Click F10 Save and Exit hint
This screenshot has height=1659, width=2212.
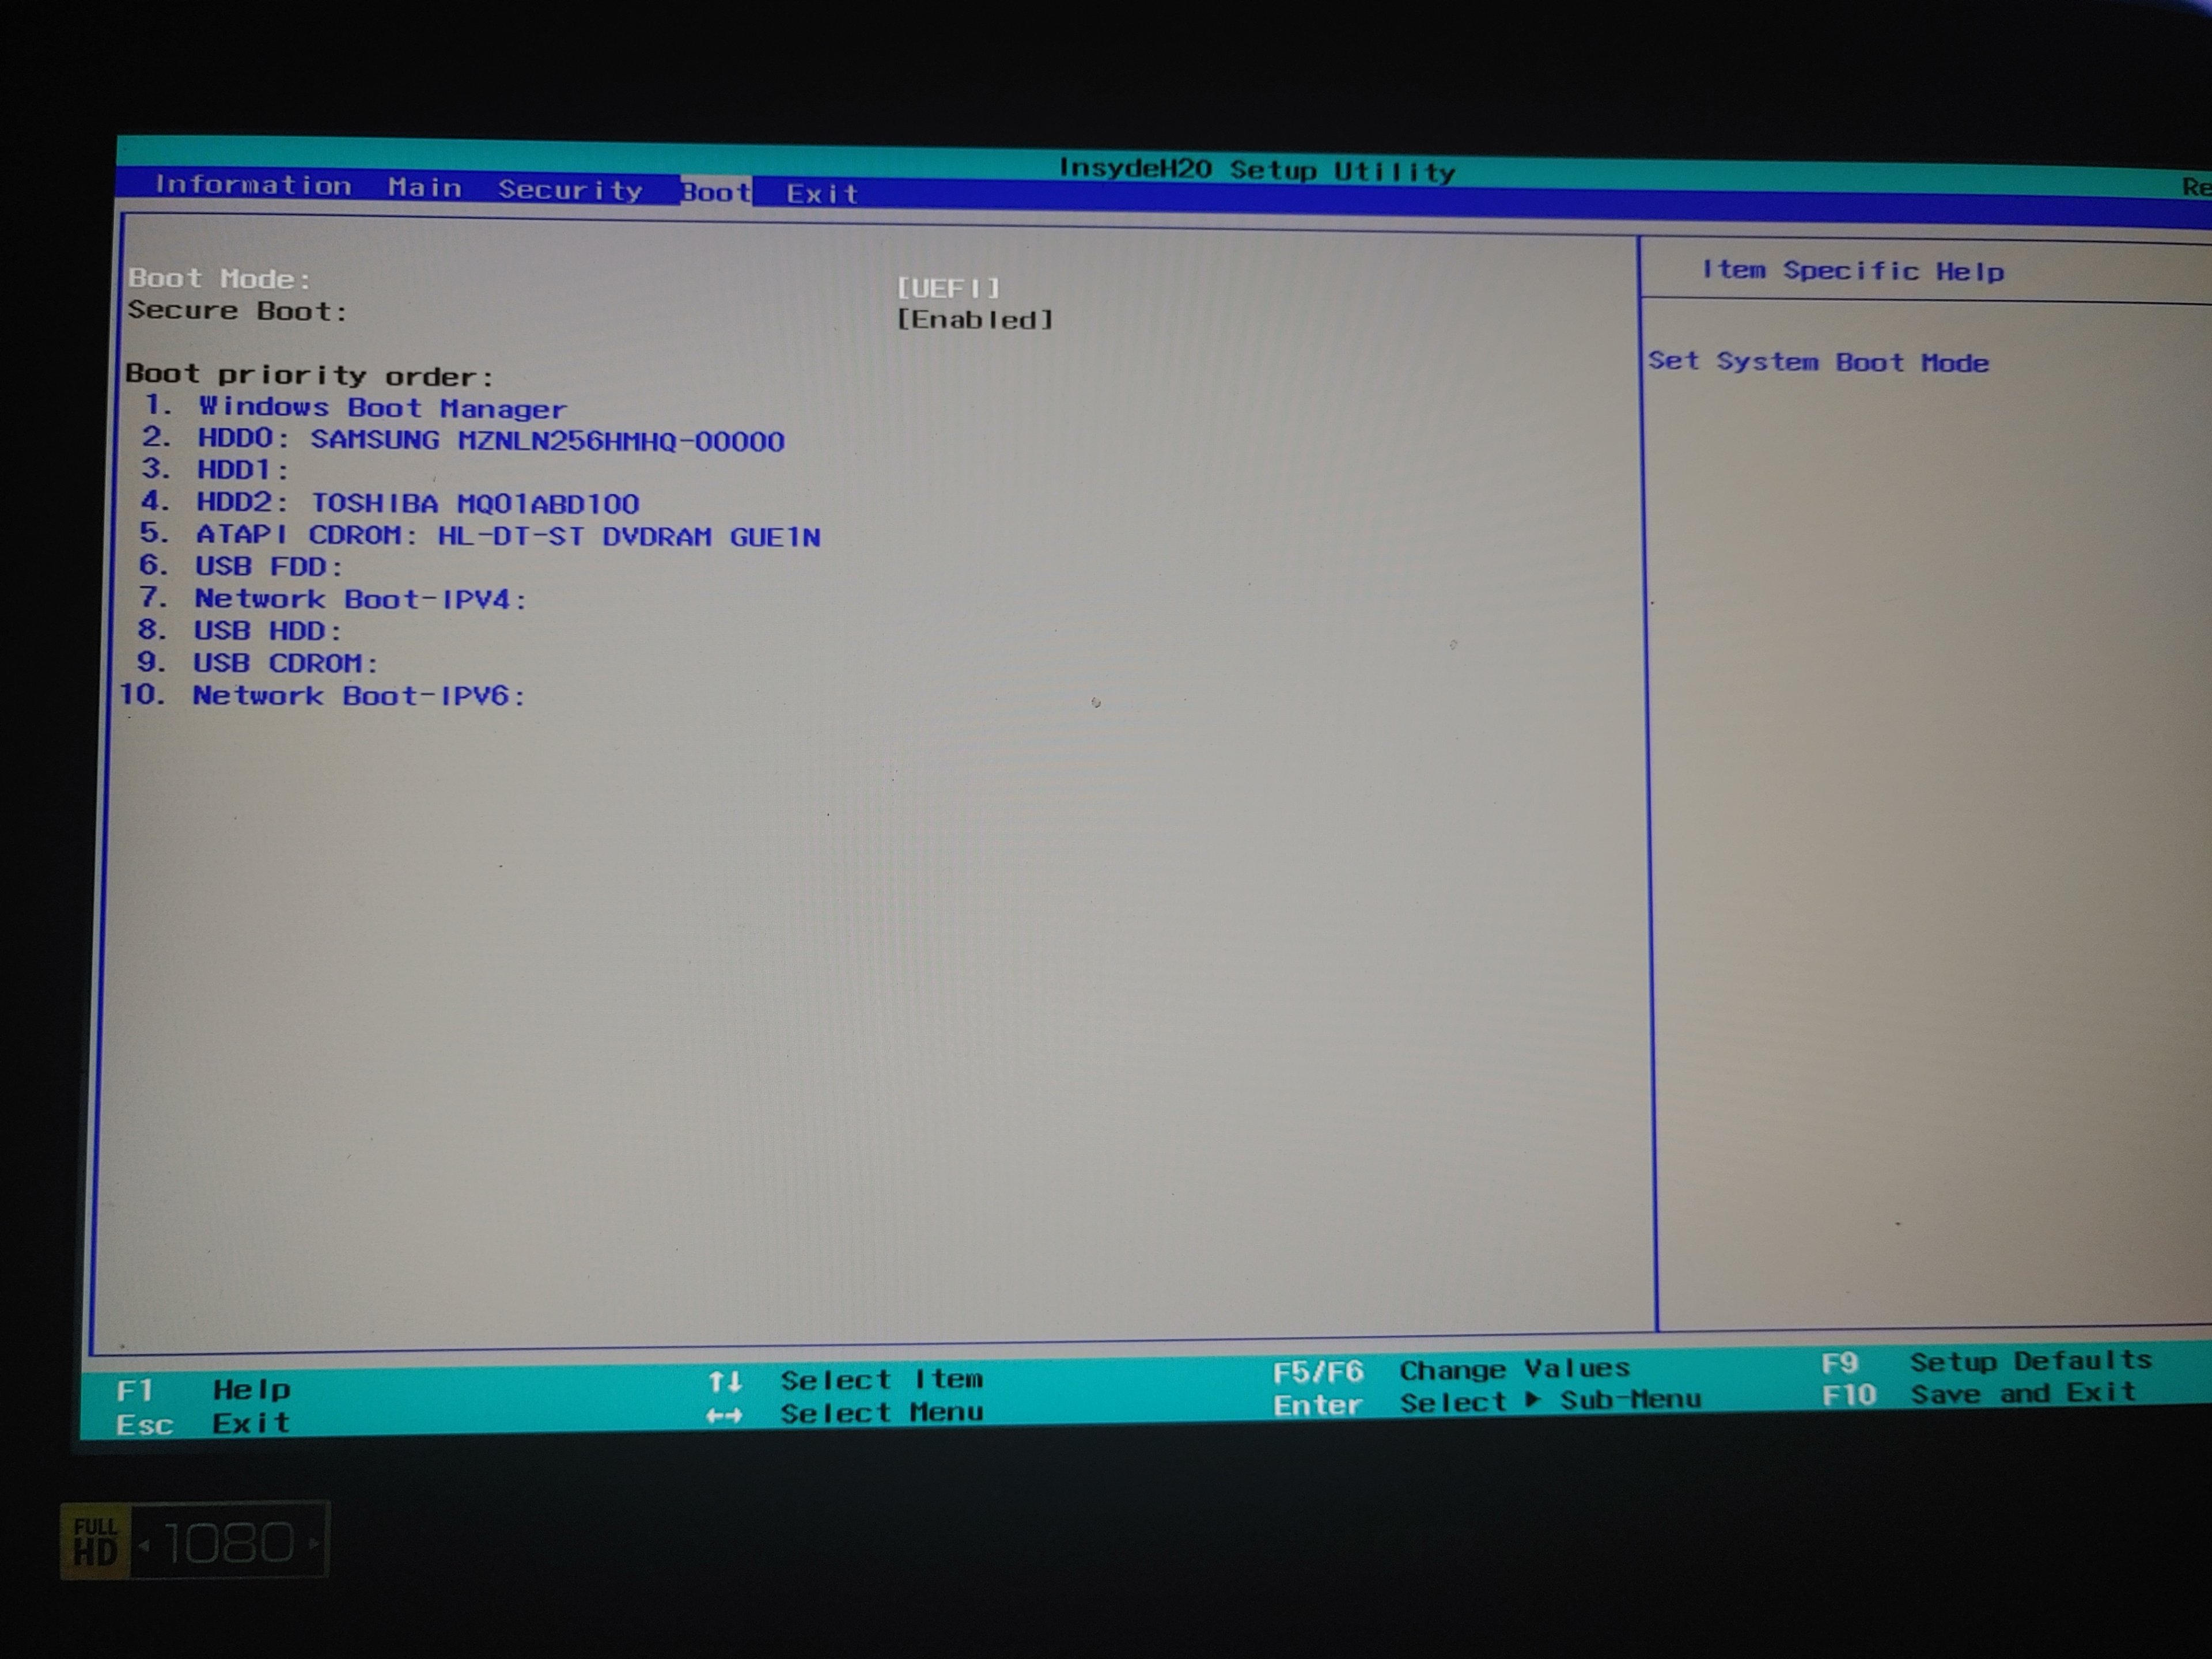point(1978,1394)
